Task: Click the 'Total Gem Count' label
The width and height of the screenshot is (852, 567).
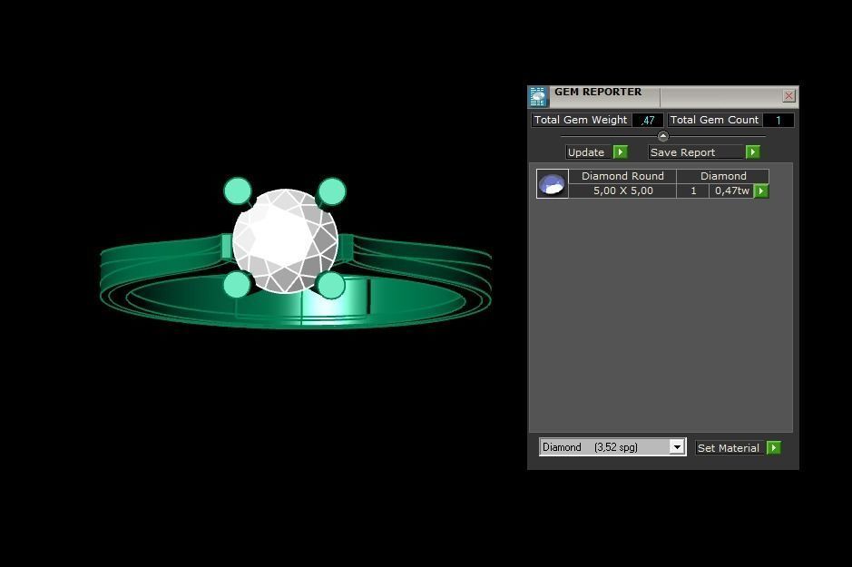Action: (714, 120)
